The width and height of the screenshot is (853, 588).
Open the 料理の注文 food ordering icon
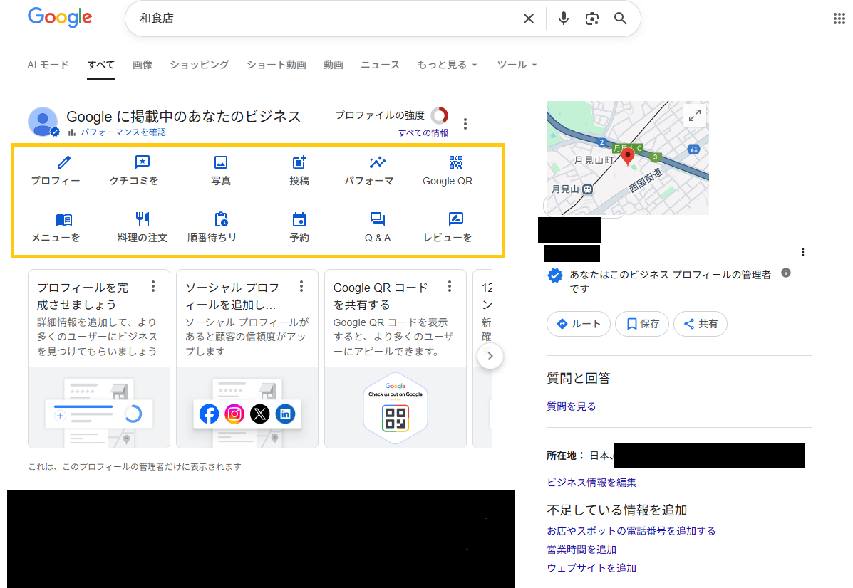click(142, 219)
